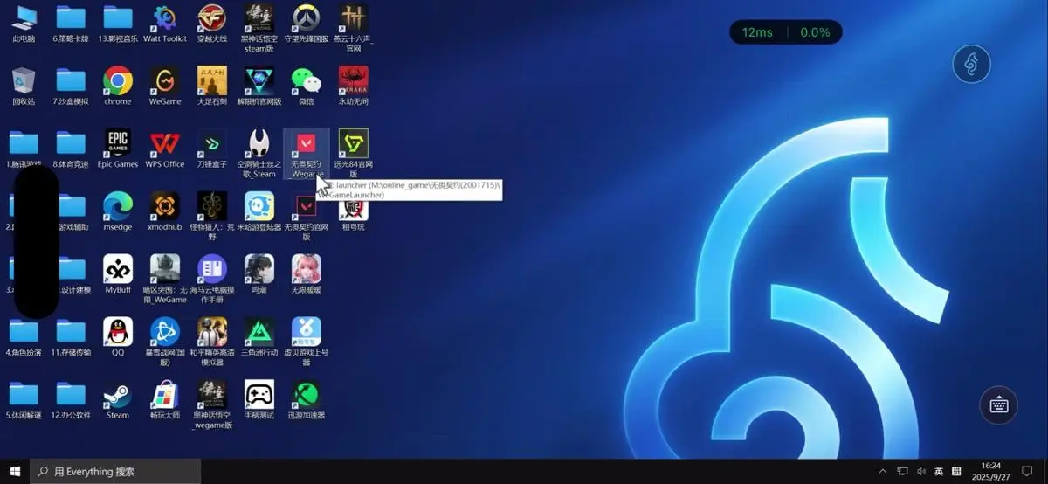Select the MyBuff desktop icon
The height and width of the screenshot is (484, 1048).
click(x=118, y=270)
